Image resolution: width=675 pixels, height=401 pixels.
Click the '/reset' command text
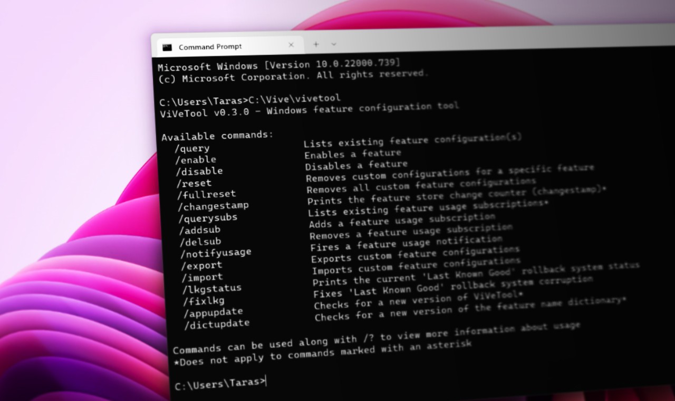point(194,183)
